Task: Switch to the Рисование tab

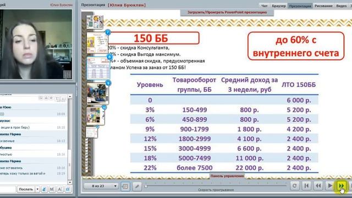Action: (x=323, y=6)
